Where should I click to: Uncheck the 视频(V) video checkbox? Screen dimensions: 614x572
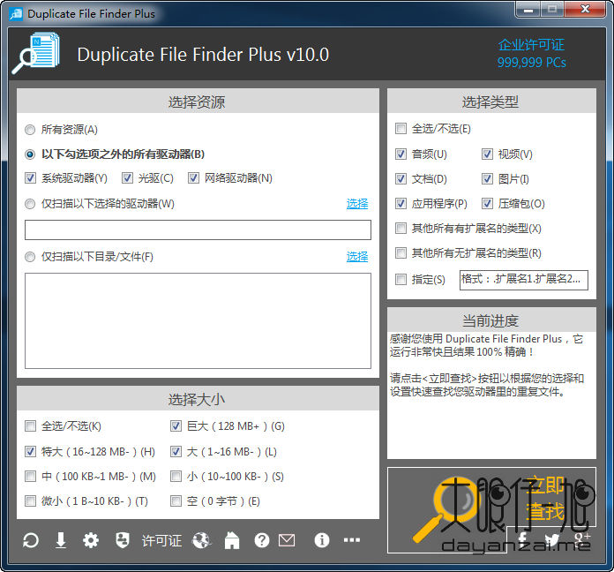pyautogui.click(x=487, y=154)
